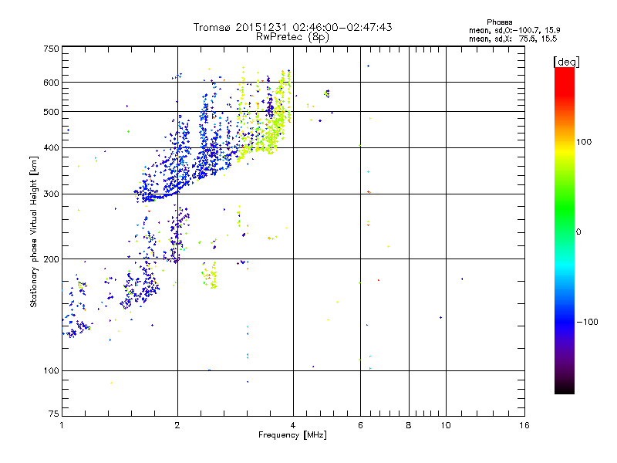Click the x-axis tick '4'
Viewport: 617px width, 463px height.
293,425
